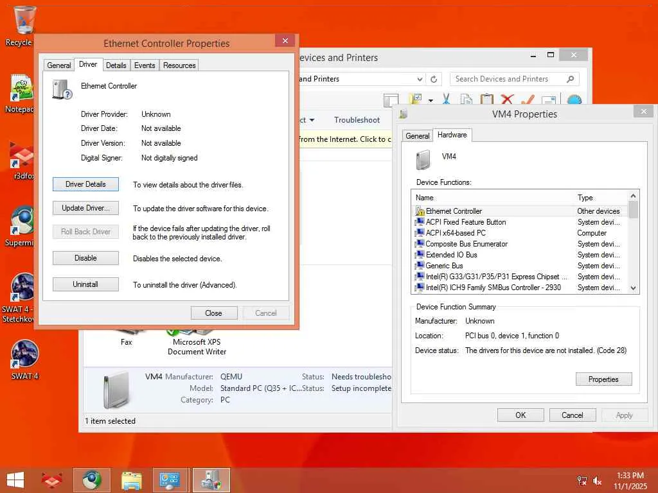The width and height of the screenshot is (658, 493).
Task: Click the Supermium taskbar icon
Action: tap(91, 480)
